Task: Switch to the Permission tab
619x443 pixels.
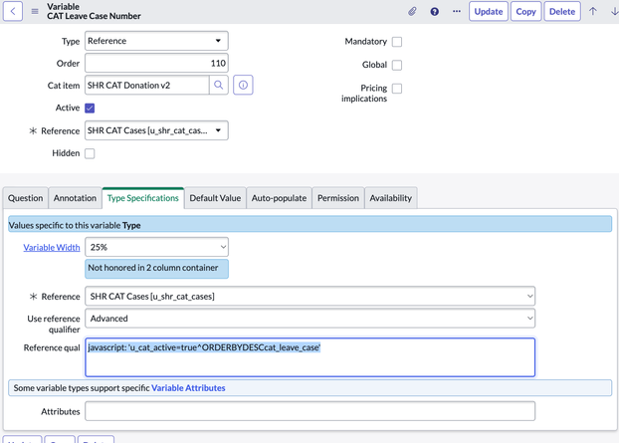Action: (338, 198)
